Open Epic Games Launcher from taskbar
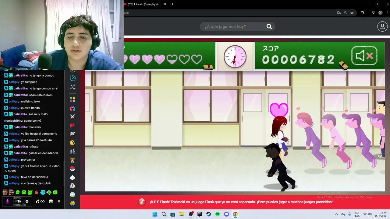Screen dimensions: 390x219 pyautogui.click(x=200, y=214)
